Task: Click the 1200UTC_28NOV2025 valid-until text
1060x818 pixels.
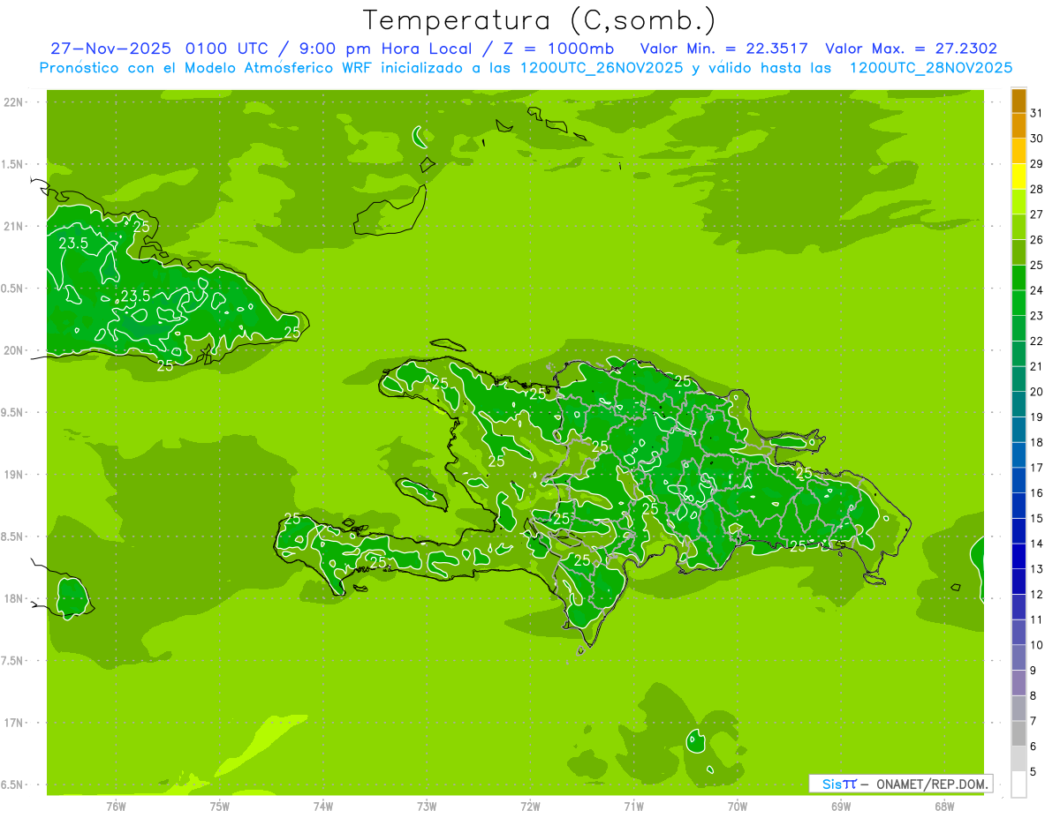Action: tap(931, 67)
